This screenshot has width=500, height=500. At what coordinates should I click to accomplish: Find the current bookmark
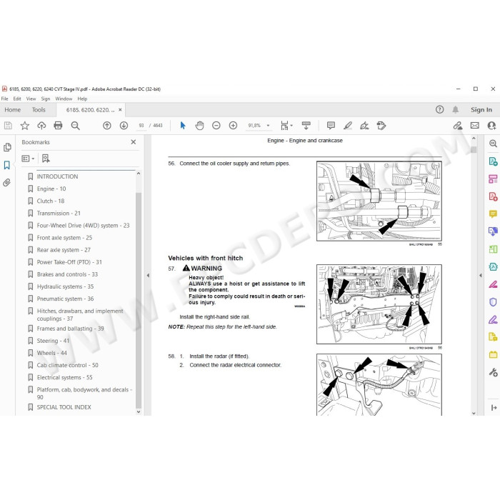pos(46,159)
